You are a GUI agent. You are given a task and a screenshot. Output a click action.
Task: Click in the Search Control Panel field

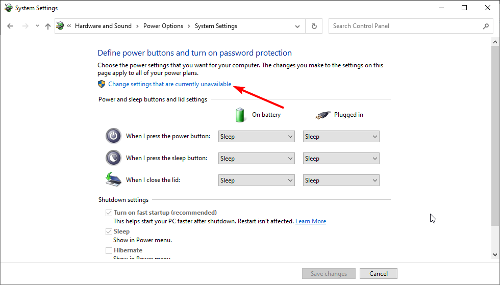tap(406, 26)
